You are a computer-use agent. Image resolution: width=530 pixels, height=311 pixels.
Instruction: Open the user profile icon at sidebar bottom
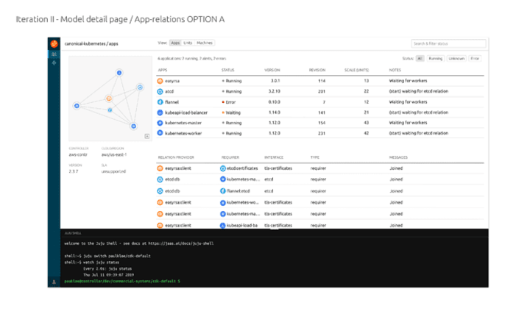54,282
